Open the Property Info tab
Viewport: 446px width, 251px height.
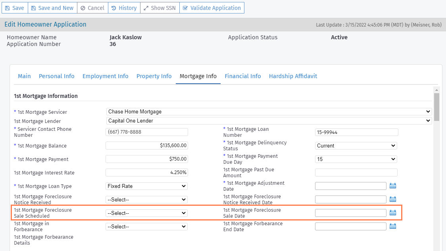154,76
